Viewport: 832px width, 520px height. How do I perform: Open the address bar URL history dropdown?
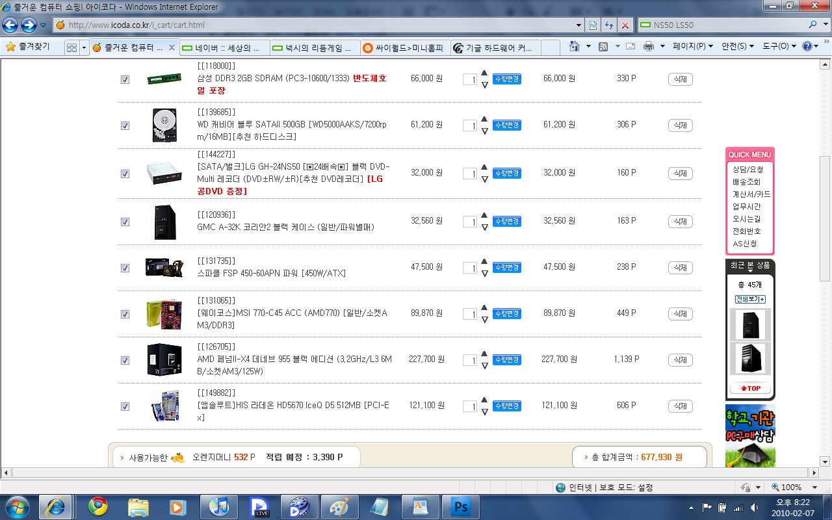click(579, 25)
